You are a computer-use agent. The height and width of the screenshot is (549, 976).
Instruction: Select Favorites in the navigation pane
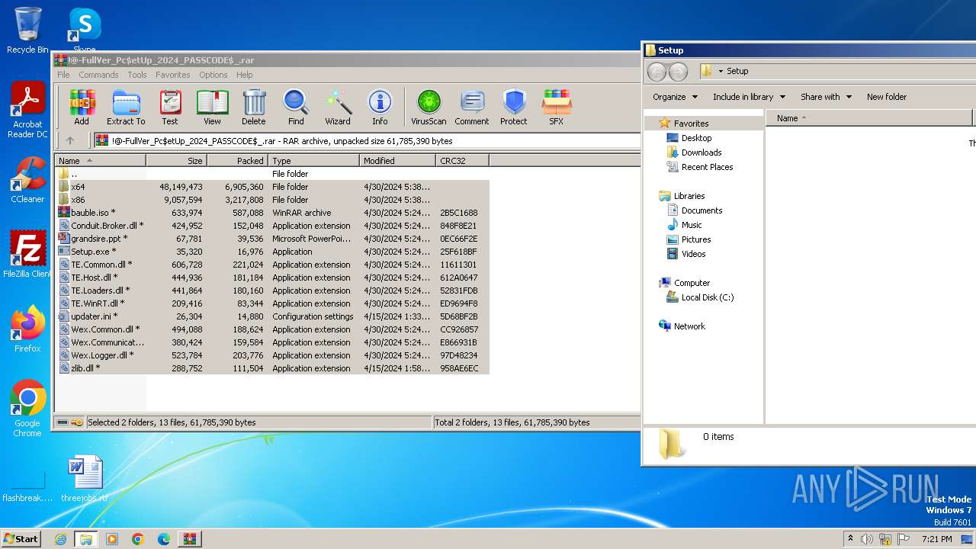[691, 124]
